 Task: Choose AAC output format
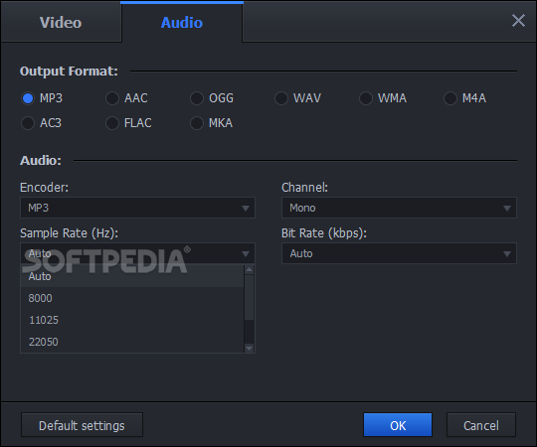coord(126,98)
